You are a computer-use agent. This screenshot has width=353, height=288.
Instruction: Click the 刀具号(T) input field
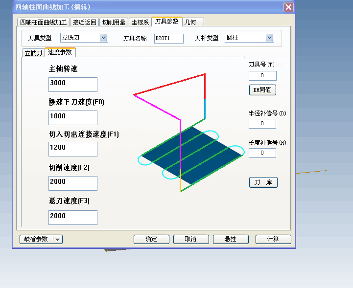point(262,76)
